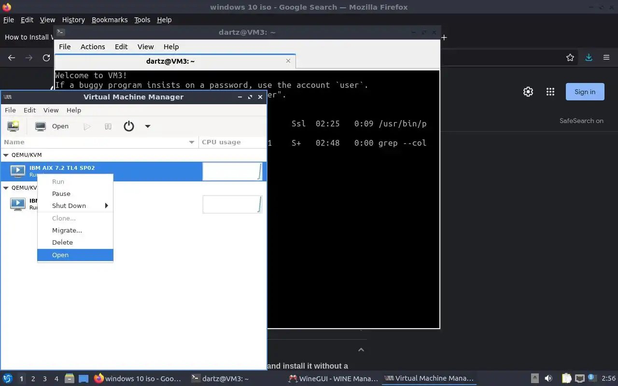Image resolution: width=618 pixels, height=386 pixels.
Task: Click the second VM's monitor icon
Action: point(18,204)
